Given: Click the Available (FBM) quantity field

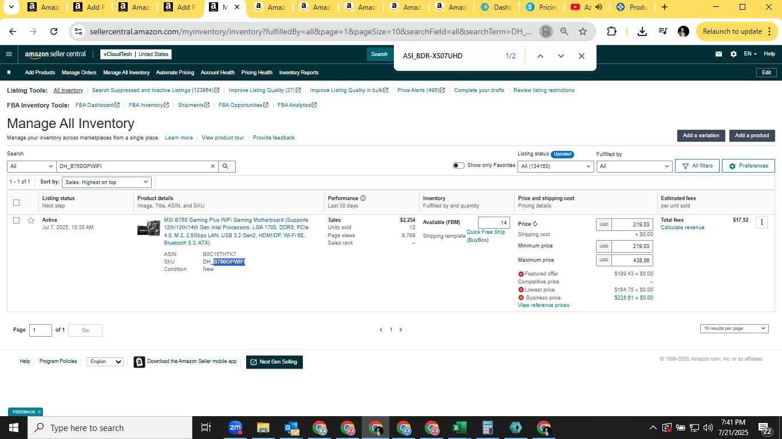Looking at the screenshot, I should click(494, 223).
